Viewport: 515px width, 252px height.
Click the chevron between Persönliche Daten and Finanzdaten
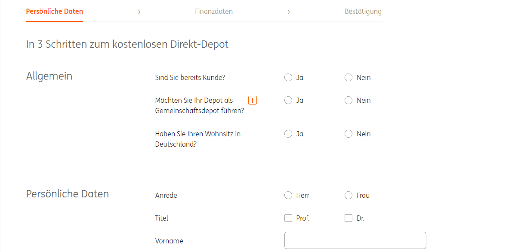point(139,12)
